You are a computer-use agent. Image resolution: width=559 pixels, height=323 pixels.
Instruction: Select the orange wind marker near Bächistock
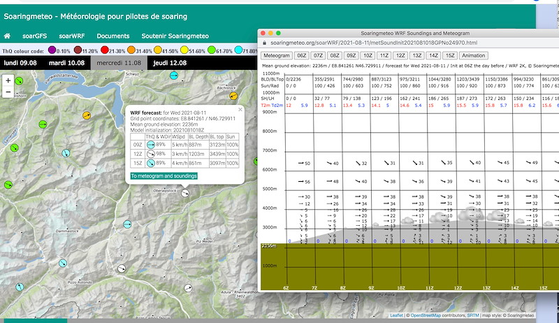coord(233,96)
